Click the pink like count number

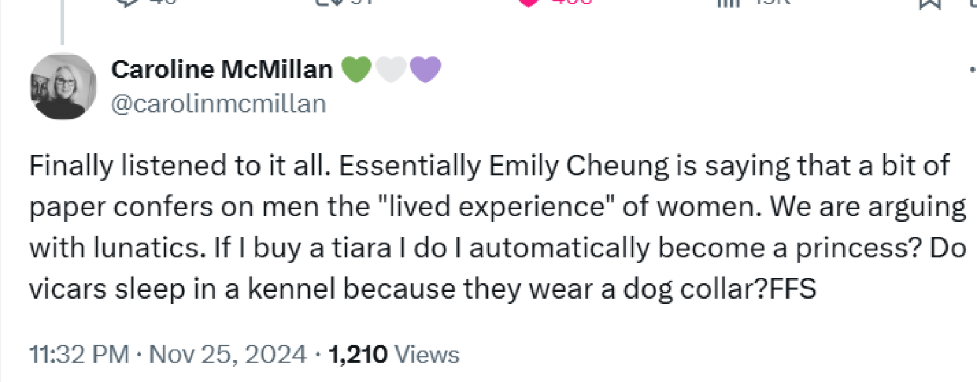pyautogui.click(x=571, y=2)
